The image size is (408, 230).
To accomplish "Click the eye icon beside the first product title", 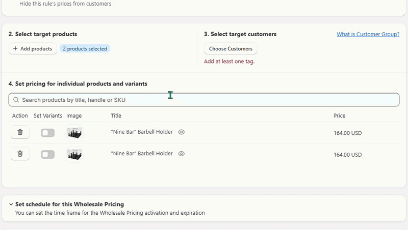I will (182, 132).
